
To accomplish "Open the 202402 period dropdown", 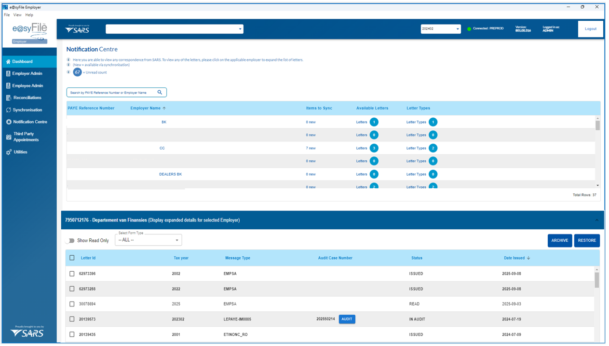I will point(440,29).
